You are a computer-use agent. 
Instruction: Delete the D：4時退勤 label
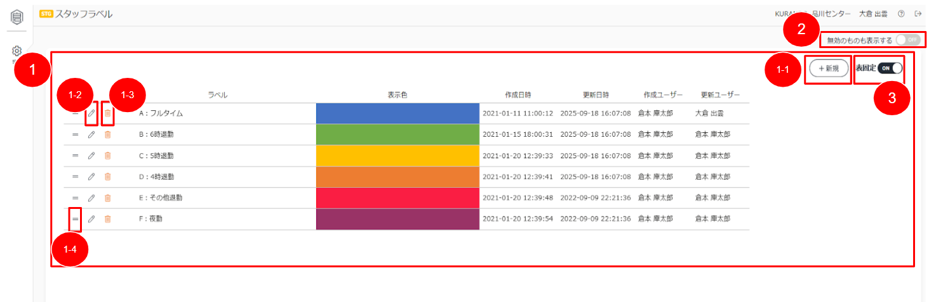coord(107,177)
